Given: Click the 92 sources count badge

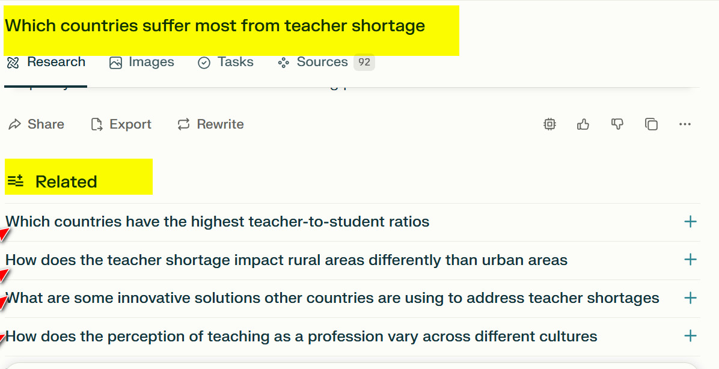Looking at the screenshot, I should click(x=364, y=63).
